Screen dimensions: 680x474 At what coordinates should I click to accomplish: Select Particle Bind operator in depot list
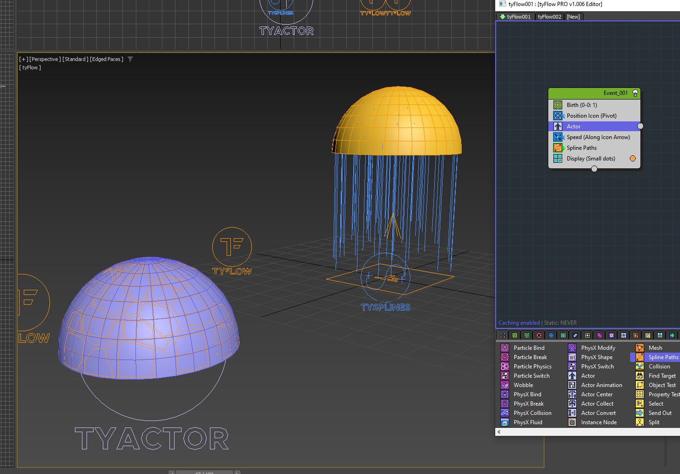pyautogui.click(x=522, y=348)
